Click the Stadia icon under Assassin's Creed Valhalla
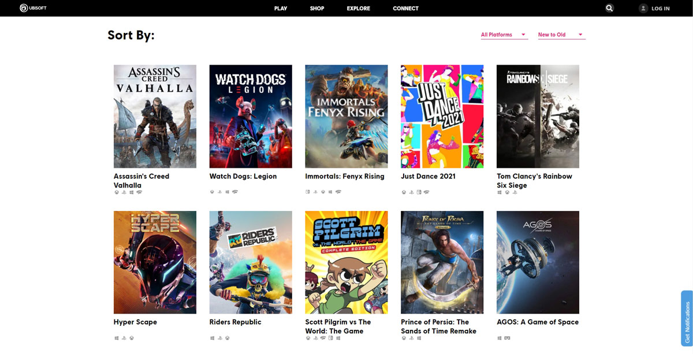The image size is (693, 354). (x=139, y=193)
